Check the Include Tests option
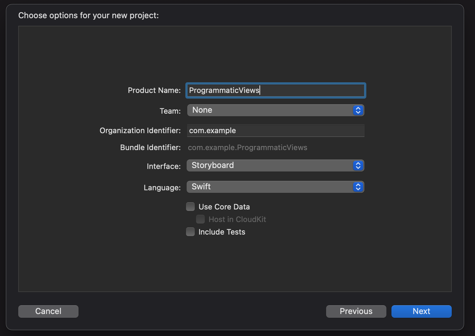Viewport: 475px width, 336px height. 190,232
